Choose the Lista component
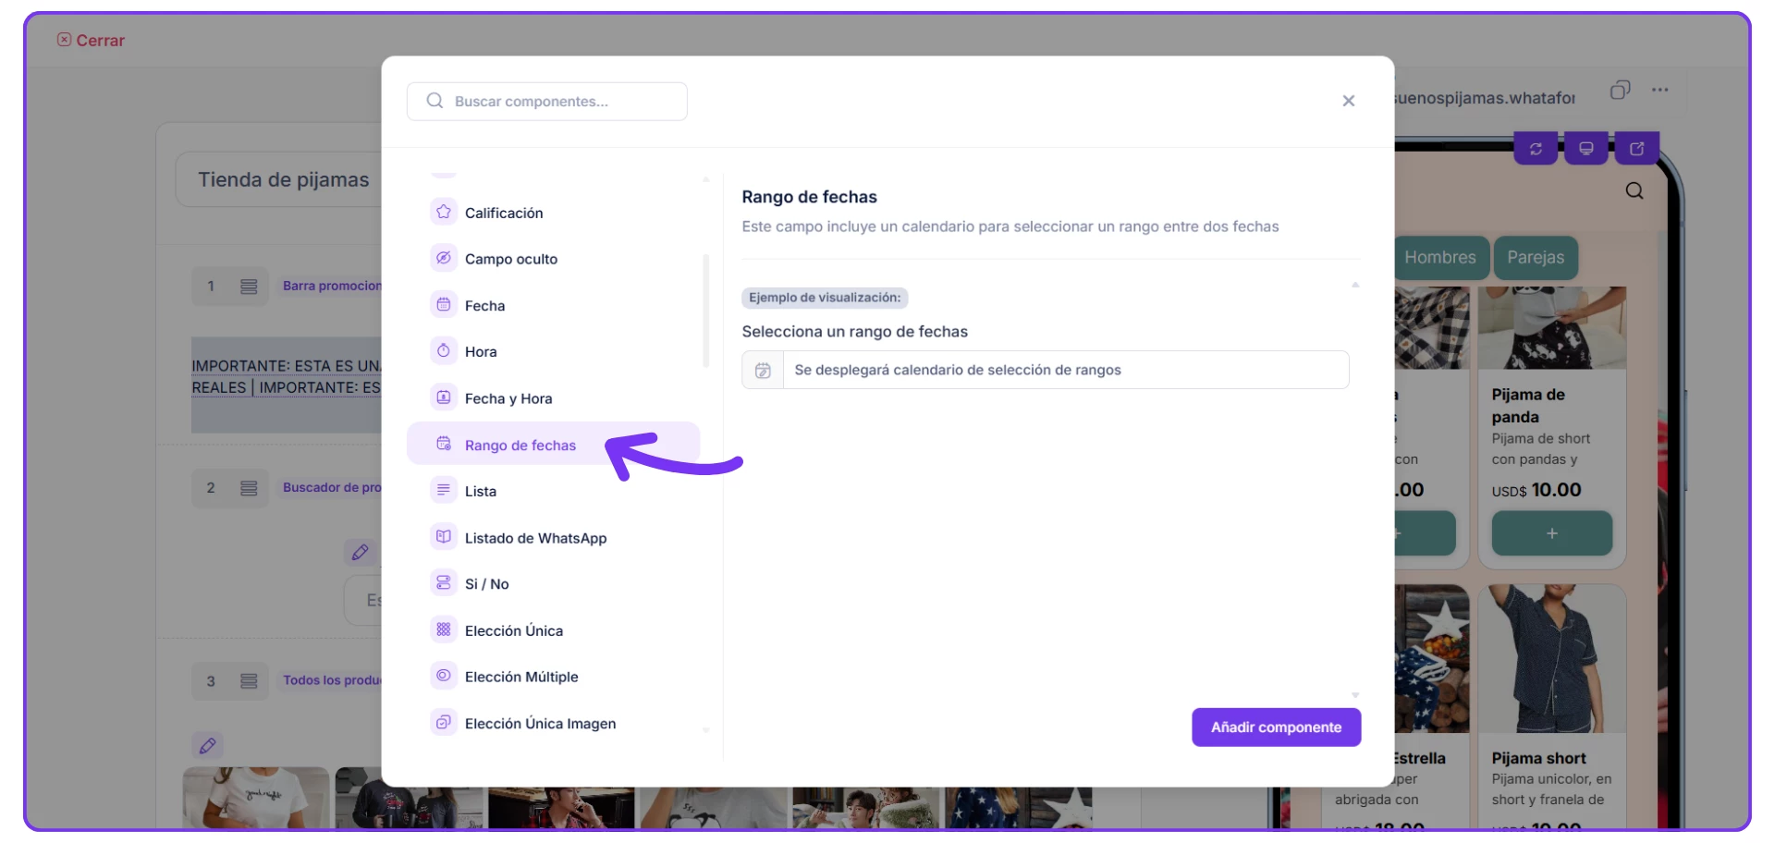1775x843 pixels. point(481,492)
